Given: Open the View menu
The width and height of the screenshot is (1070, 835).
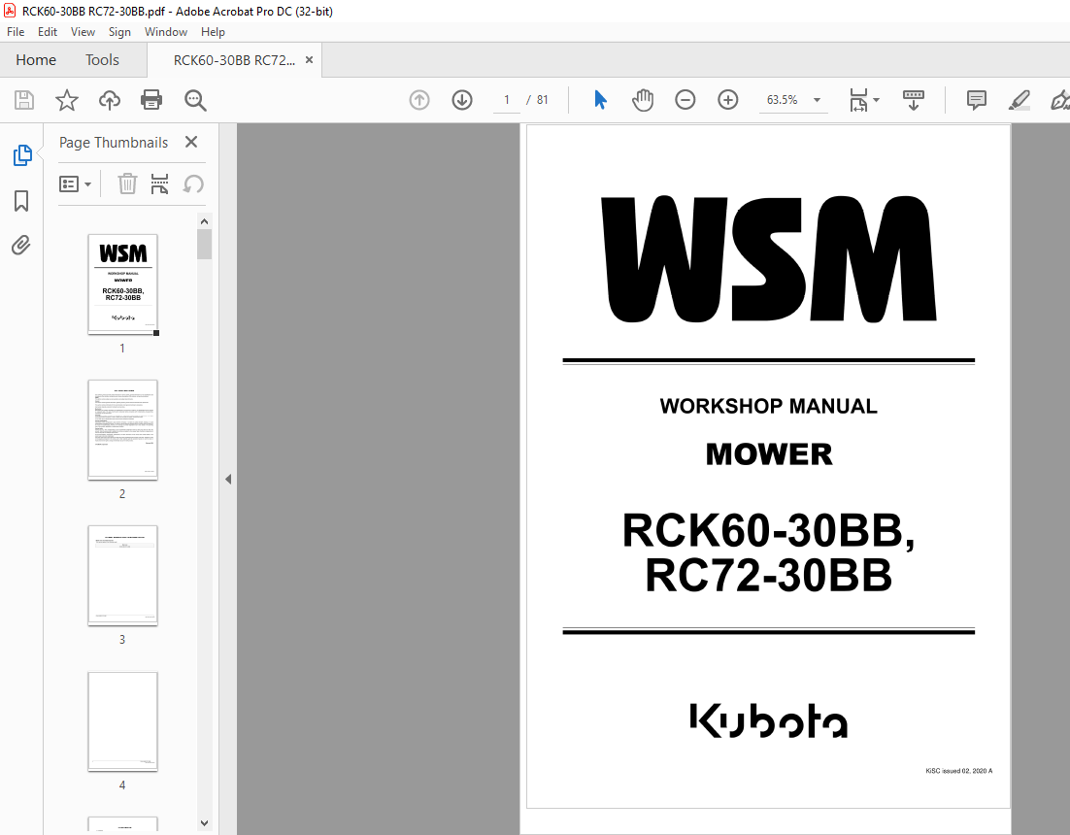Looking at the screenshot, I should click(83, 32).
